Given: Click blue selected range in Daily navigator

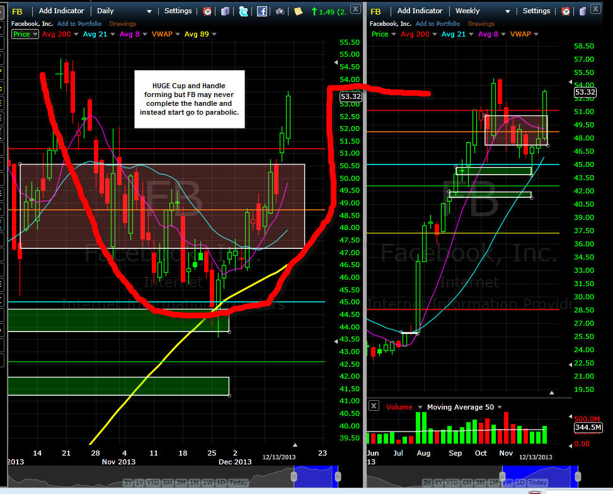Looking at the screenshot, I should (x=316, y=476).
